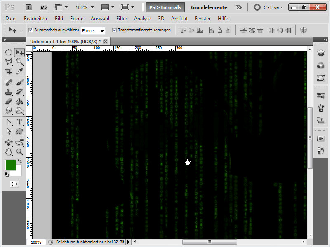This screenshot has width=330, height=247.
Task: Show more workspaces with double chevron
Action: pyautogui.click(x=239, y=7)
